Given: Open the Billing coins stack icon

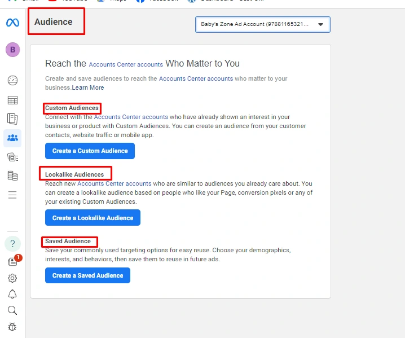Looking at the screenshot, I should pyautogui.click(x=12, y=175).
